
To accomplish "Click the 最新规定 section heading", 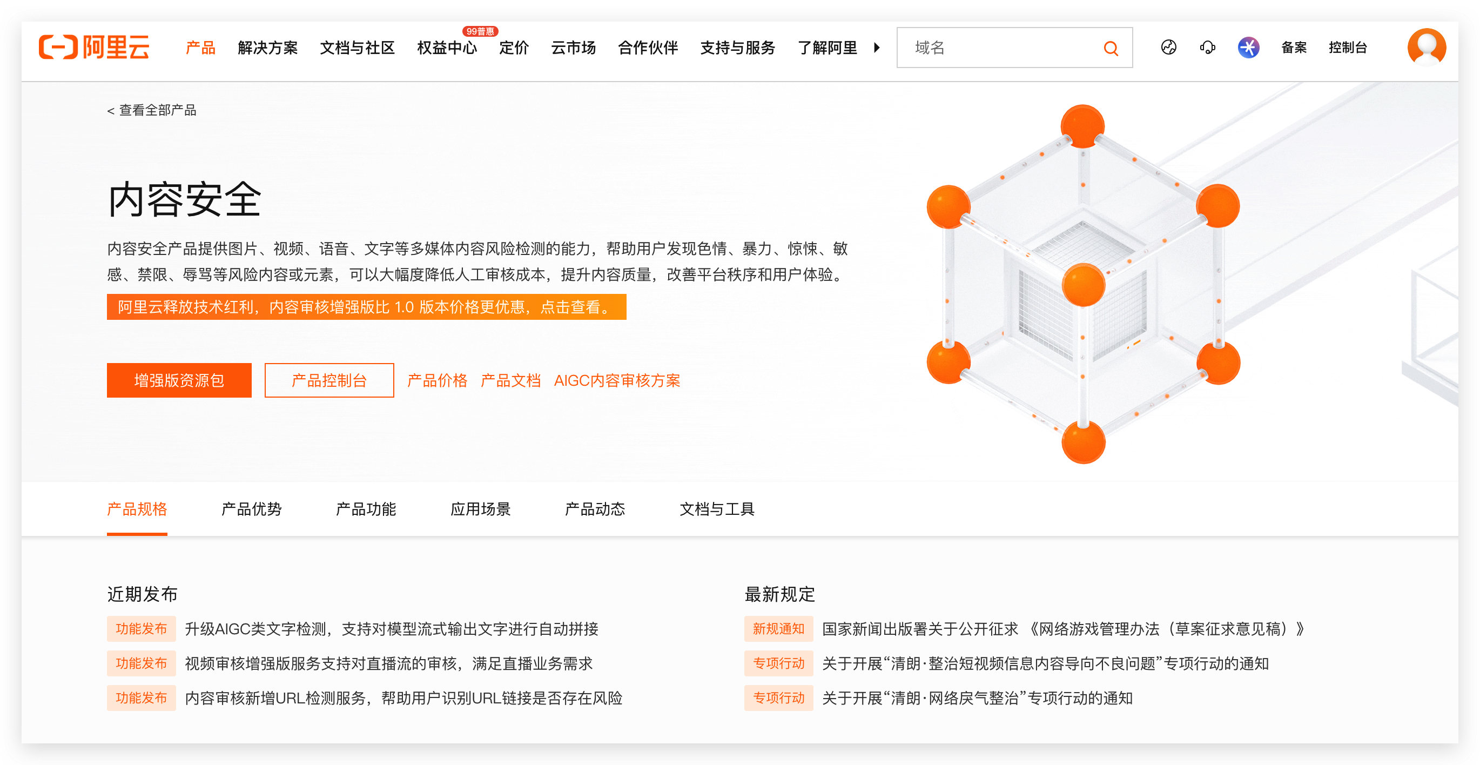I will [779, 594].
